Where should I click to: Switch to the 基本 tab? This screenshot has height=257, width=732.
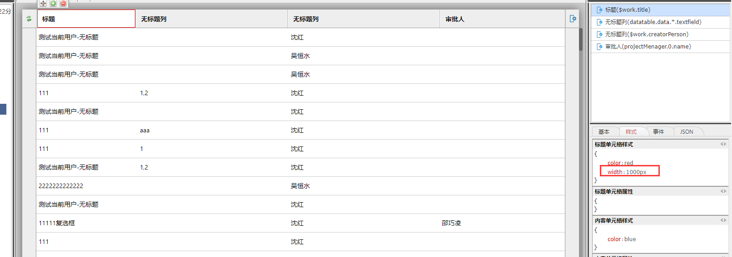(x=604, y=132)
